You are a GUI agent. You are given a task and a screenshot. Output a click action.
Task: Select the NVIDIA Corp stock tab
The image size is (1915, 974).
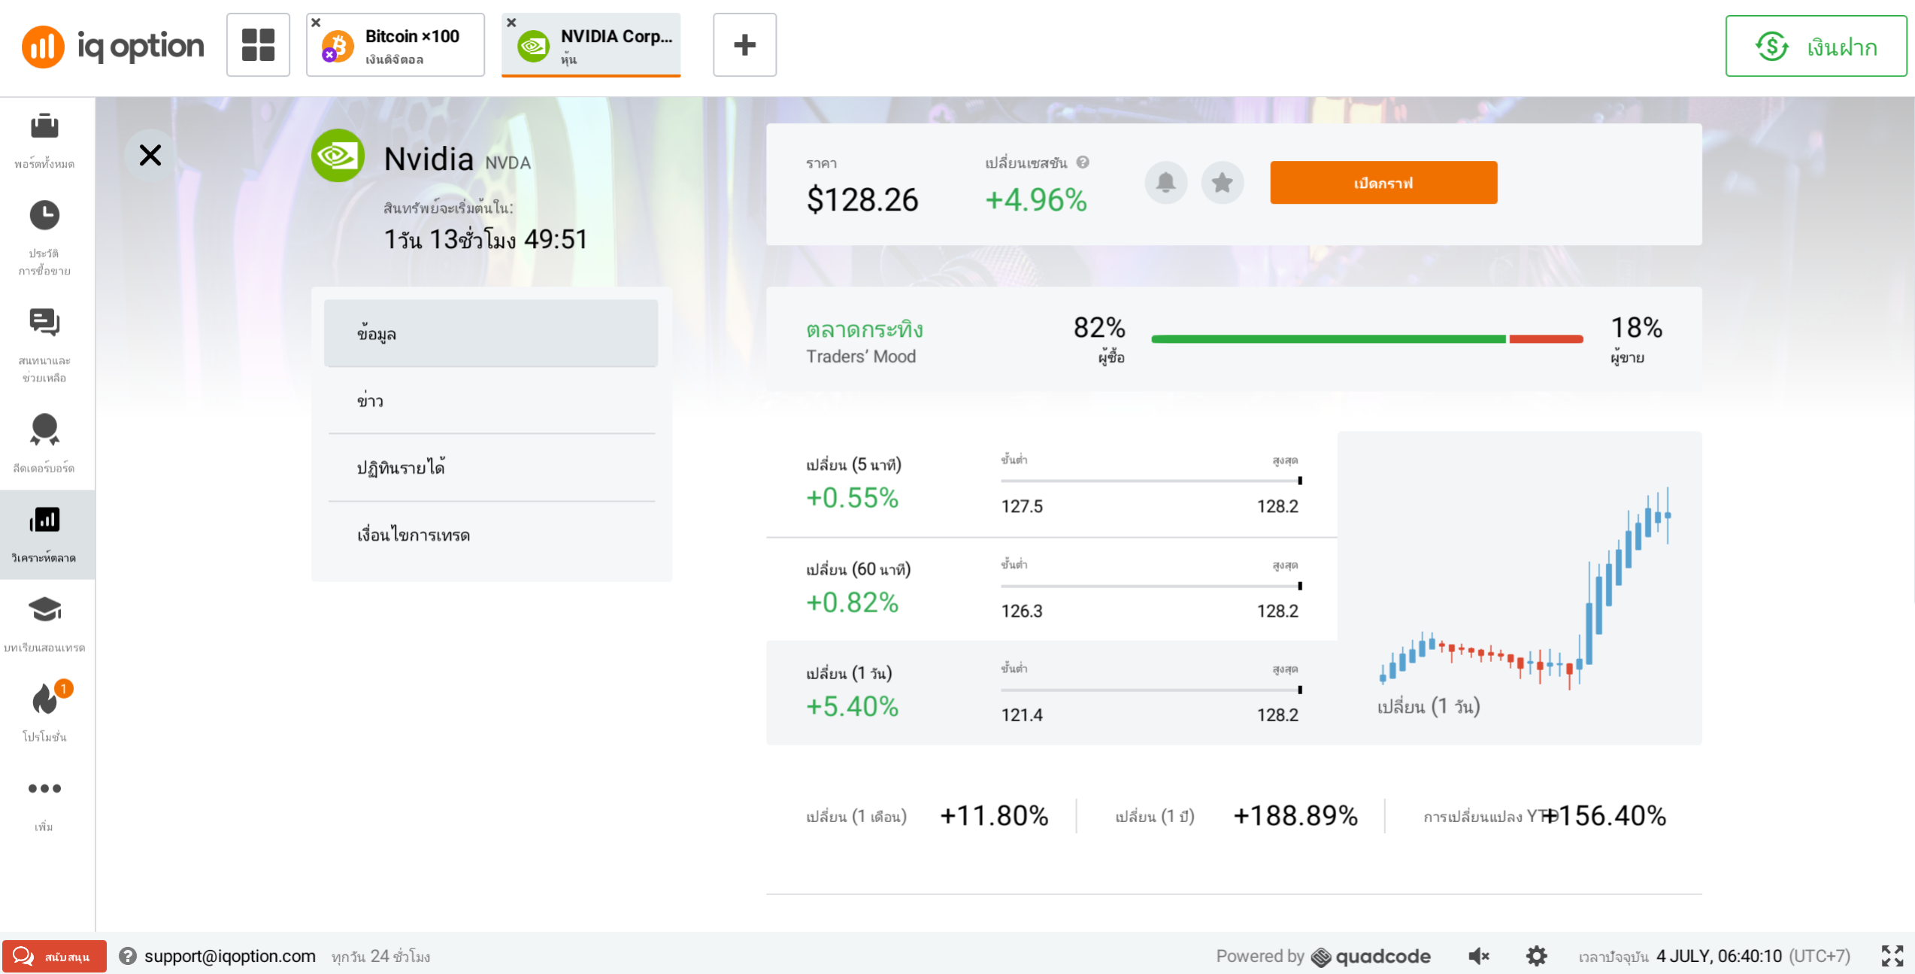[591, 45]
